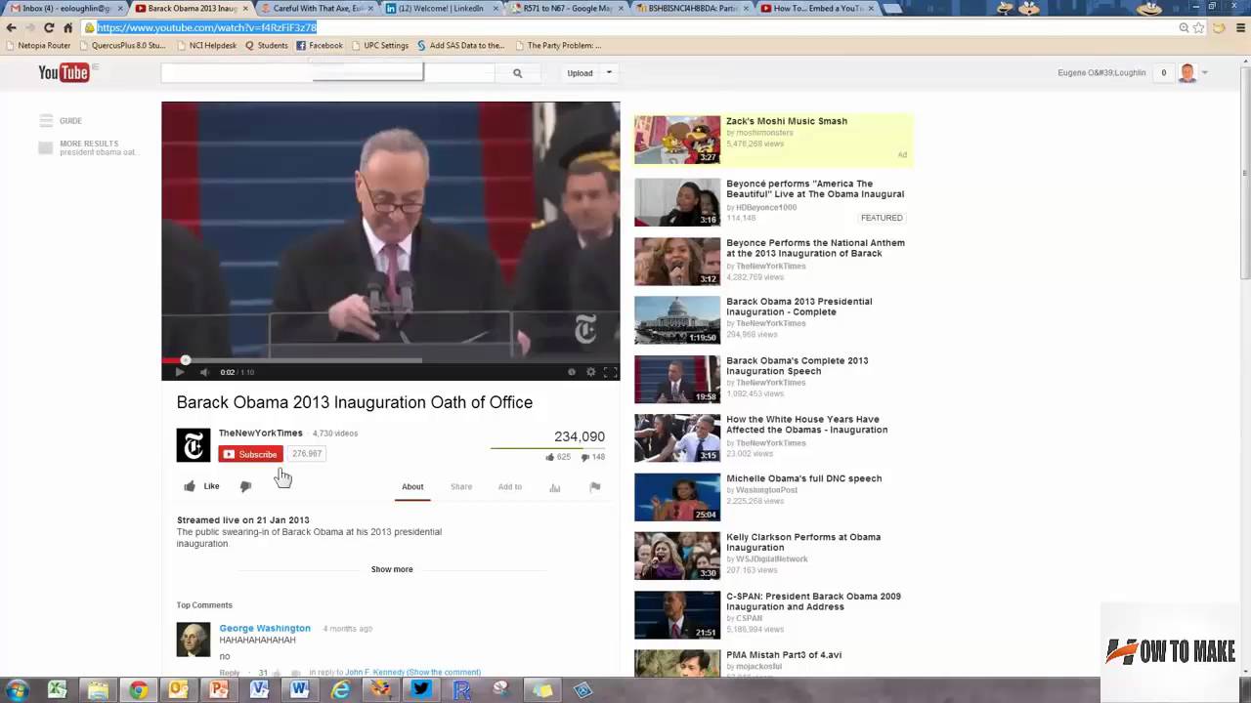Switch to the Google Maps R571 tab
This screenshot has width=1251, height=703.
coord(567,8)
